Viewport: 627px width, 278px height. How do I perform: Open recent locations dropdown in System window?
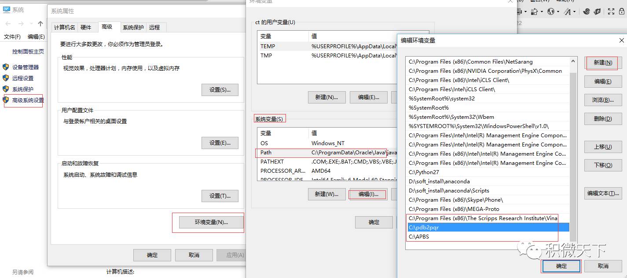(31, 24)
